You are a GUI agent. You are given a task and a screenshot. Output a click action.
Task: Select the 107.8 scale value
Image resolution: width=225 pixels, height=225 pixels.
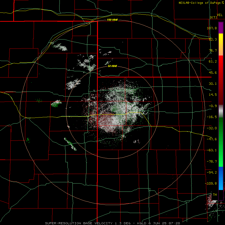click(212, 28)
